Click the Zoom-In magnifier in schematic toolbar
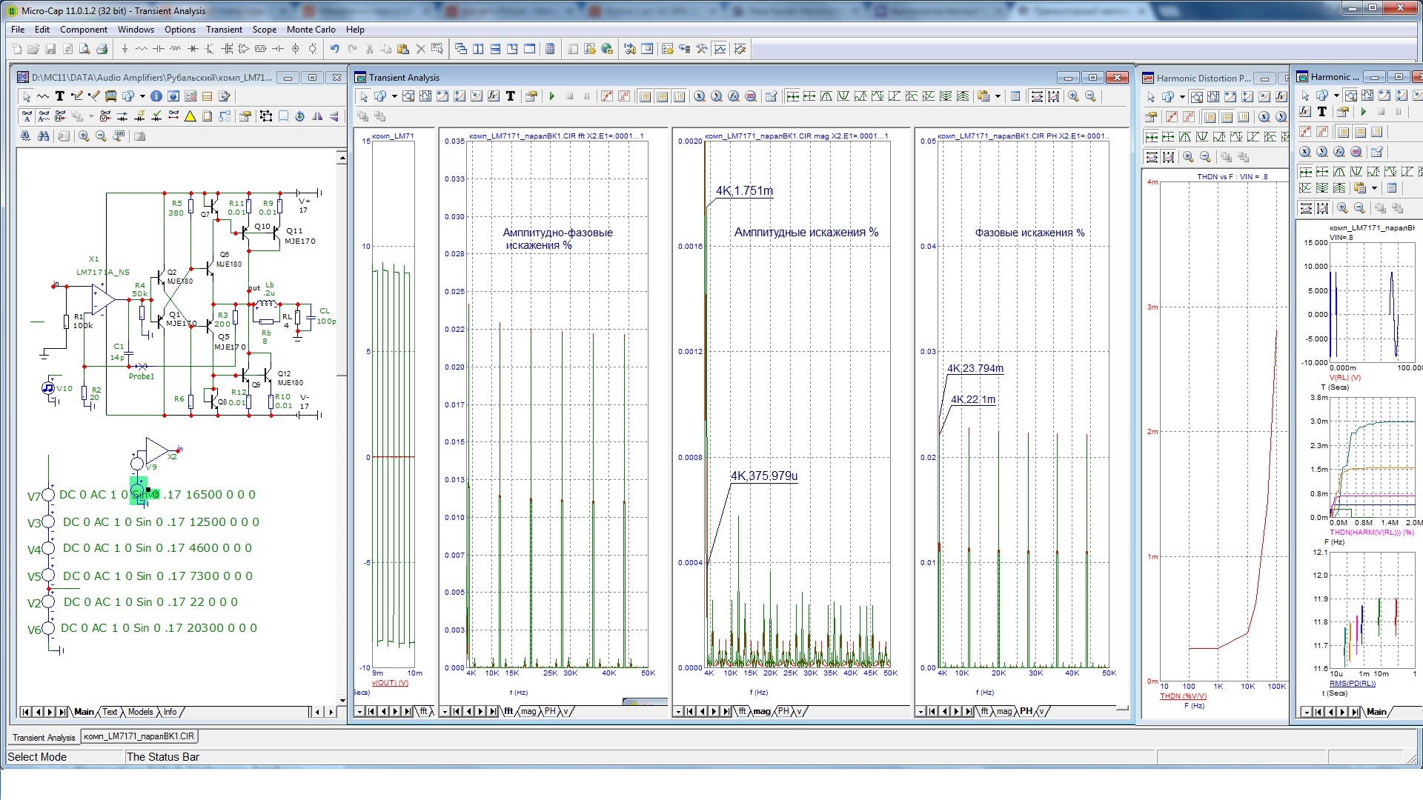The image size is (1423, 800). click(x=84, y=136)
